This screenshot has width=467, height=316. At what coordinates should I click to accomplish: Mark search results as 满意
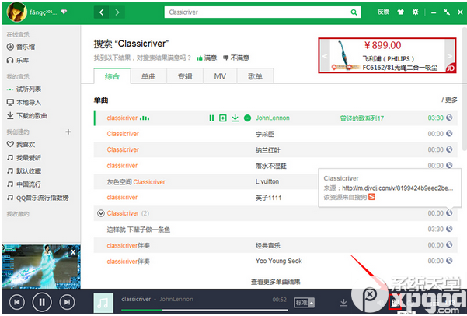pyautogui.click(x=207, y=58)
